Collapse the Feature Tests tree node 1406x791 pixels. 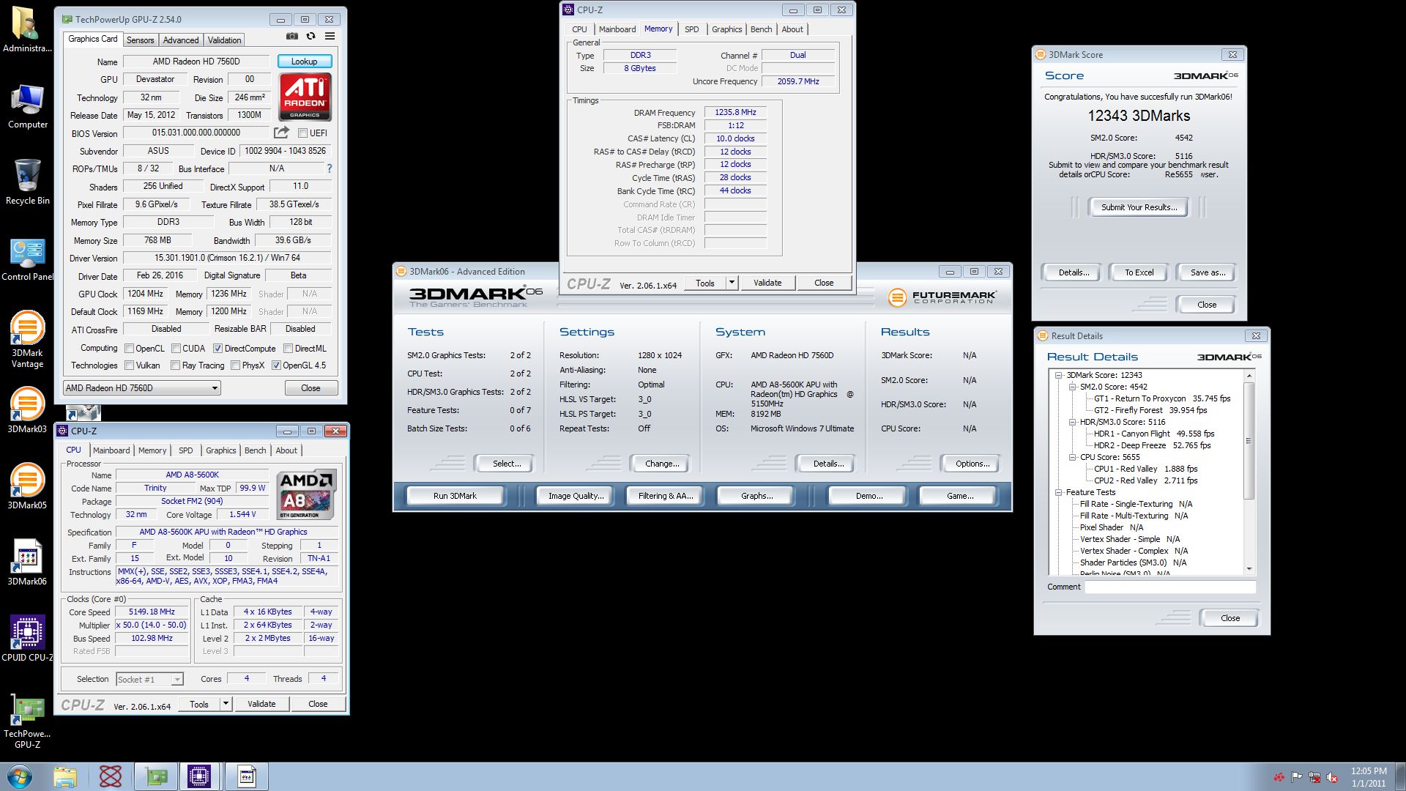point(1058,492)
